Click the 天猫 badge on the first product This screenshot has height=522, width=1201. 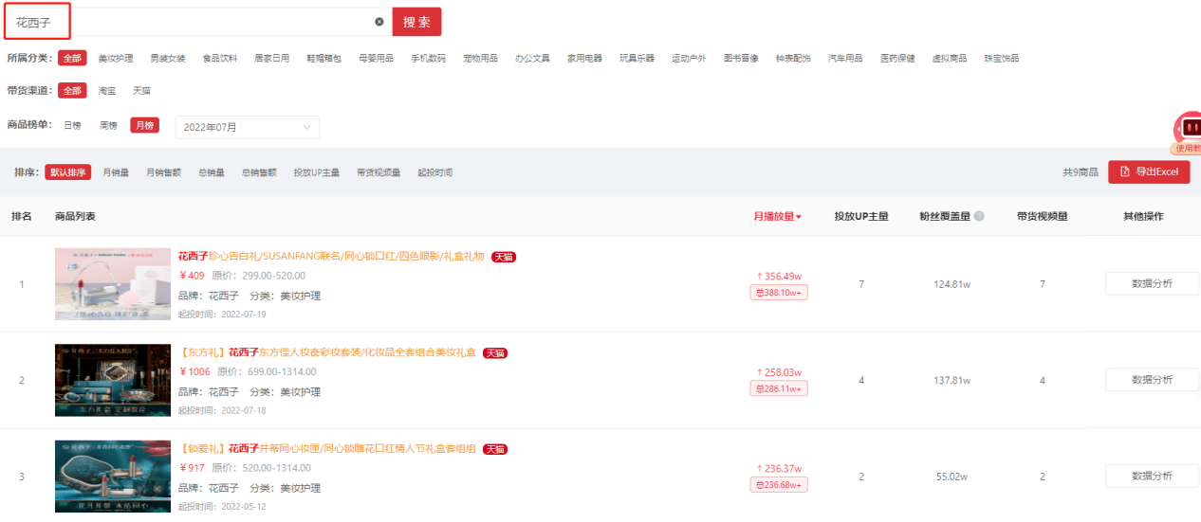point(503,257)
